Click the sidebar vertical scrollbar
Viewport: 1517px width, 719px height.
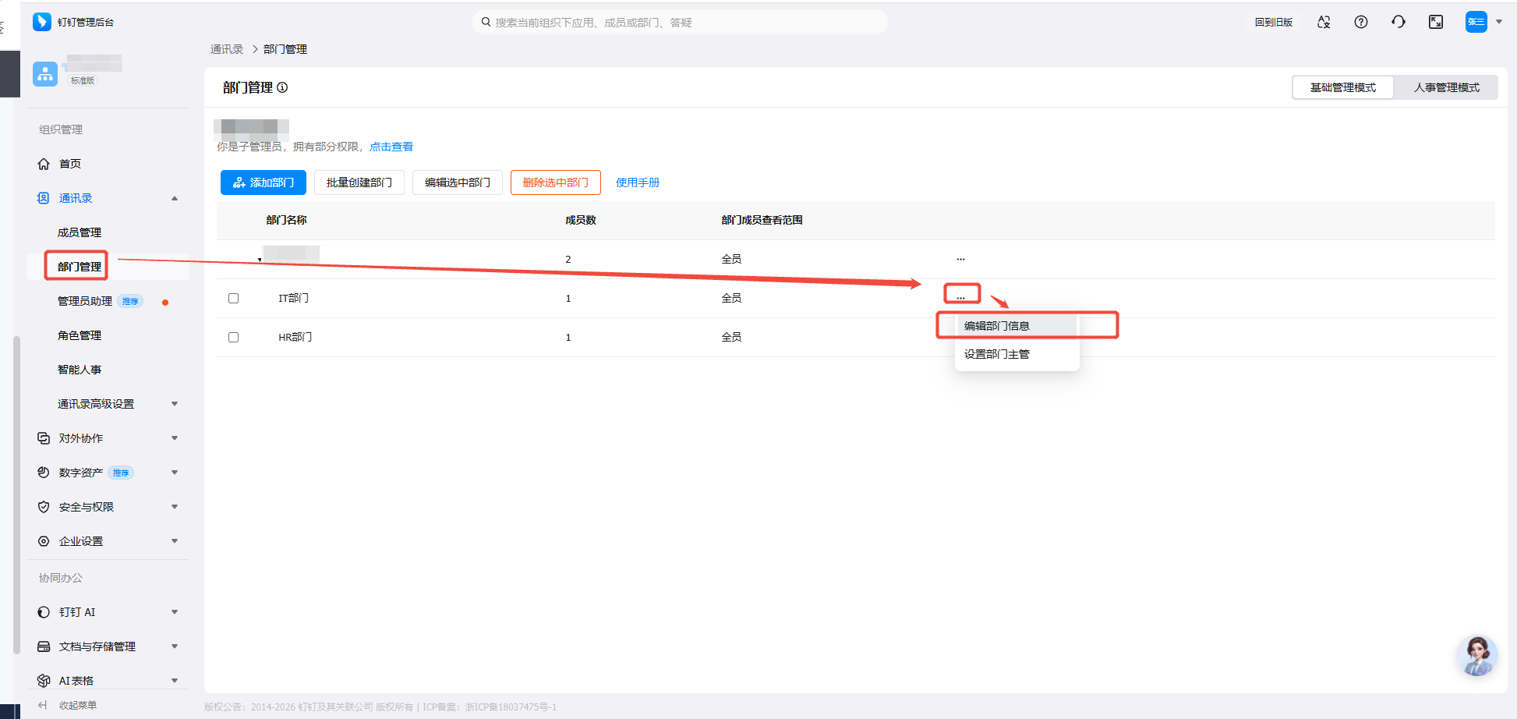tap(16, 491)
